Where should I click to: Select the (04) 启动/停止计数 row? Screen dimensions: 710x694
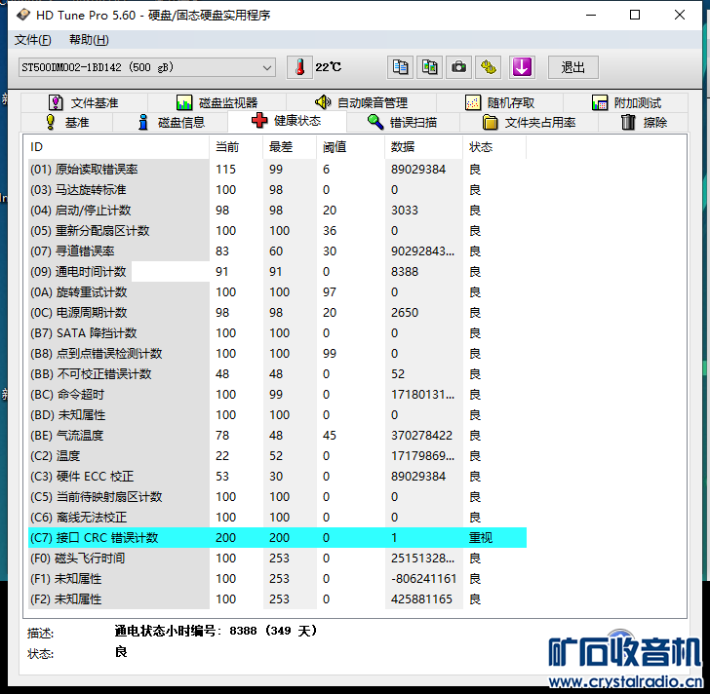[277, 210]
